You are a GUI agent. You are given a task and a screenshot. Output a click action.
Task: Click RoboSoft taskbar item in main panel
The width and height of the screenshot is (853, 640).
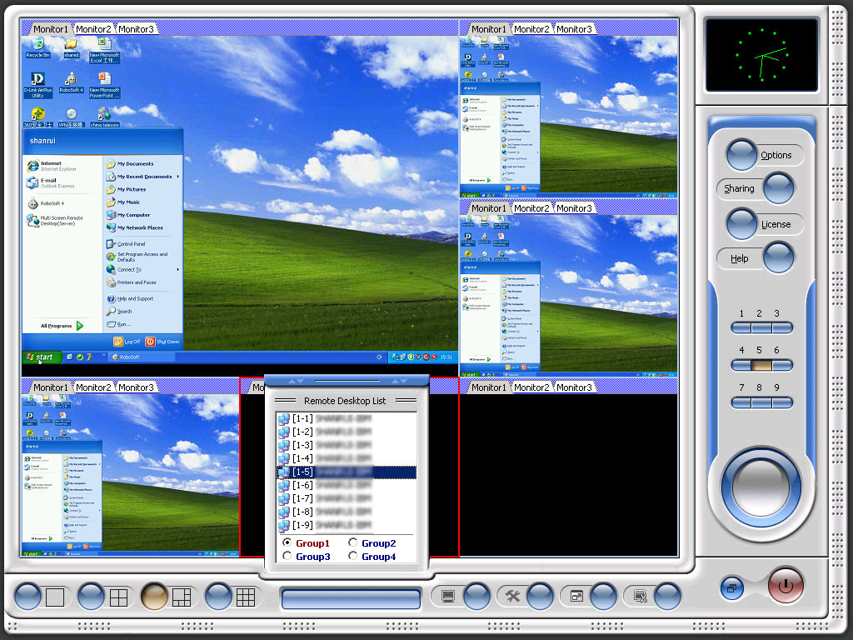(x=142, y=357)
